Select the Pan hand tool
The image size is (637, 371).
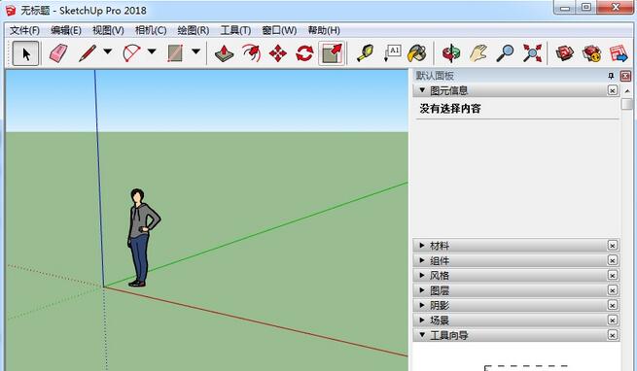point(478,53)
